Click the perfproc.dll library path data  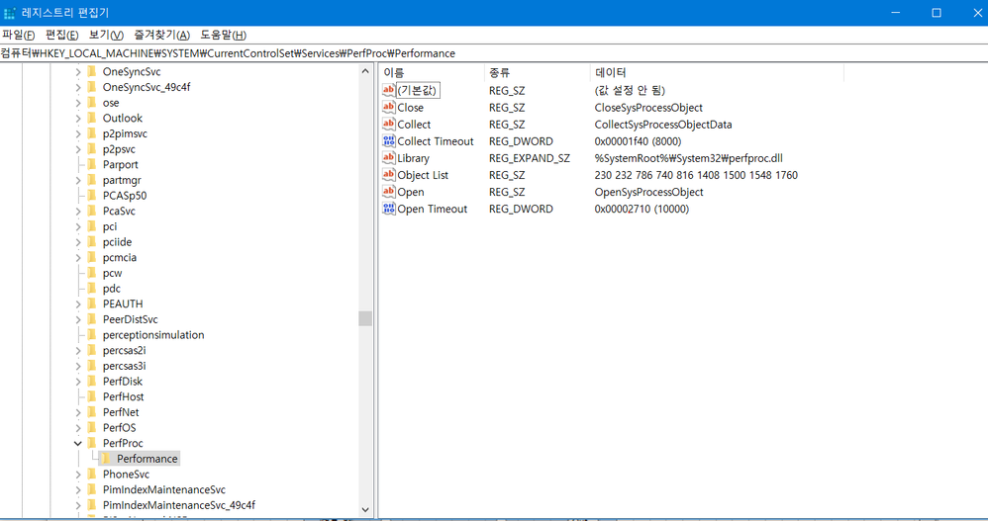click(689, 158)
